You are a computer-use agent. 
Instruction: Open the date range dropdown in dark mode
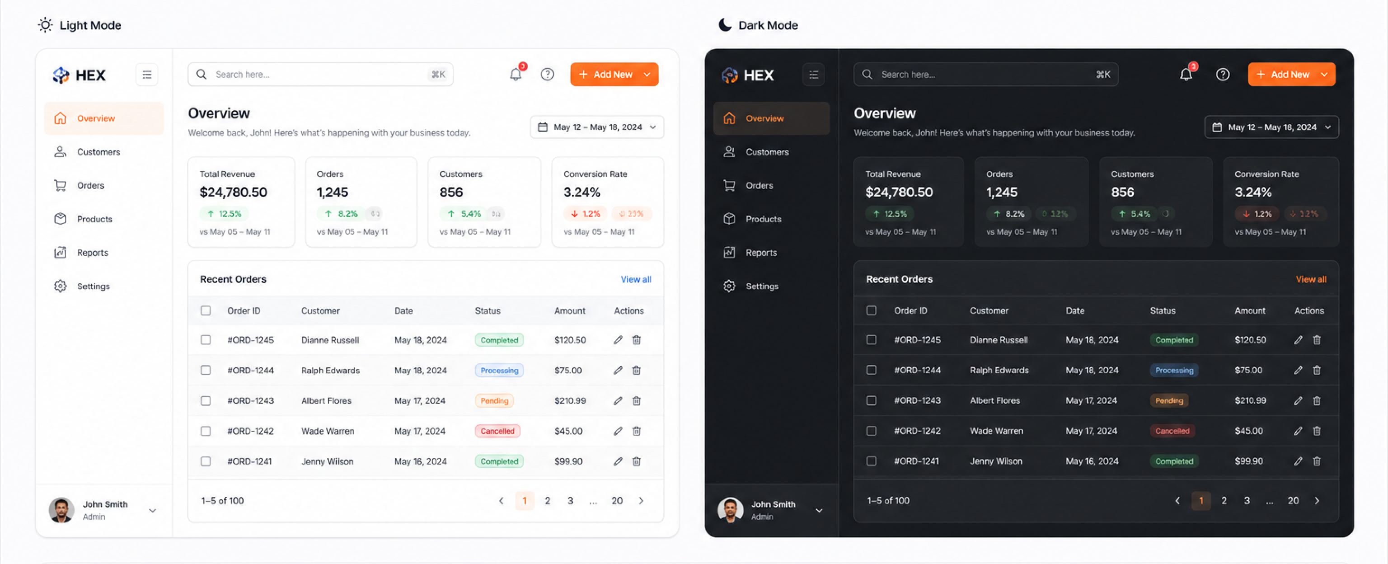(1271, 127)
